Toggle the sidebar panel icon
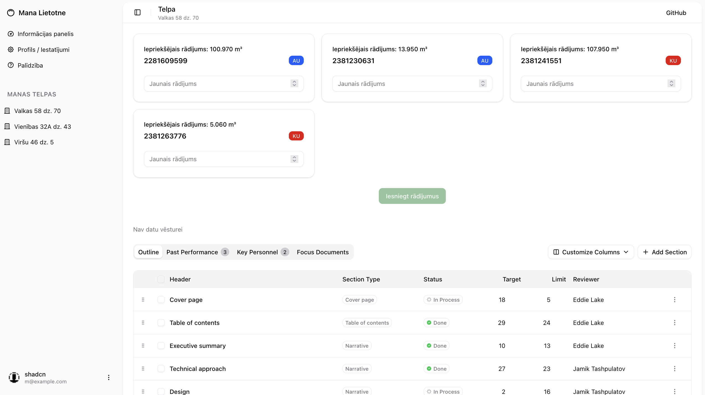The image size is (705, 395). pos(137,12)
